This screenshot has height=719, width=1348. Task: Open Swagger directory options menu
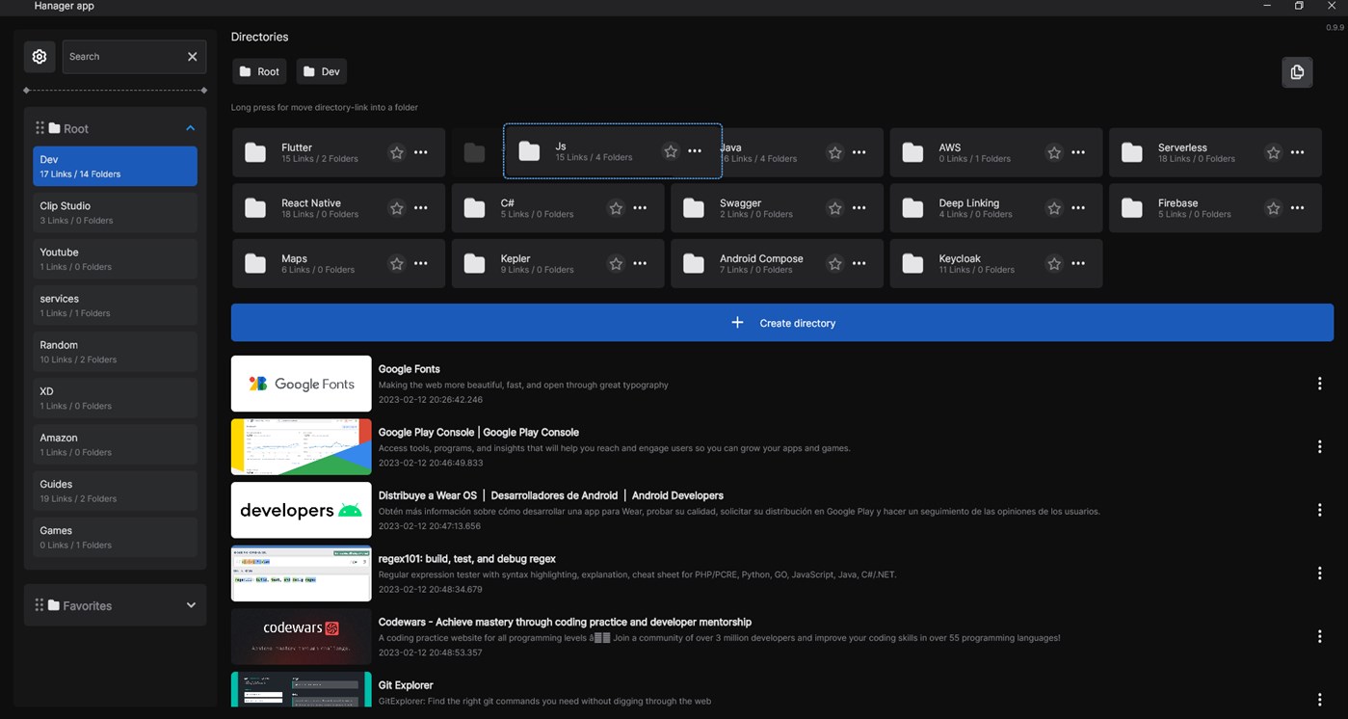[x=859, y=208]
